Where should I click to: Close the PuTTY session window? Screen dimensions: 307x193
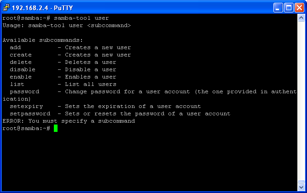click(x=299, y=8)
